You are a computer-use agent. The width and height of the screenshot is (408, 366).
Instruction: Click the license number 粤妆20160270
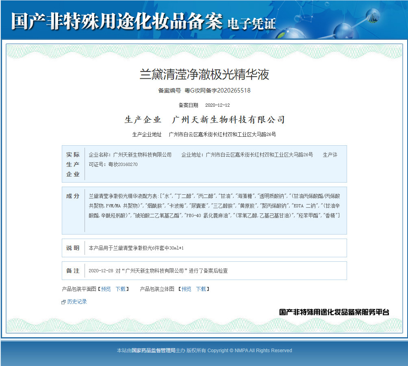pyautogui.click(x=123, y=164)
